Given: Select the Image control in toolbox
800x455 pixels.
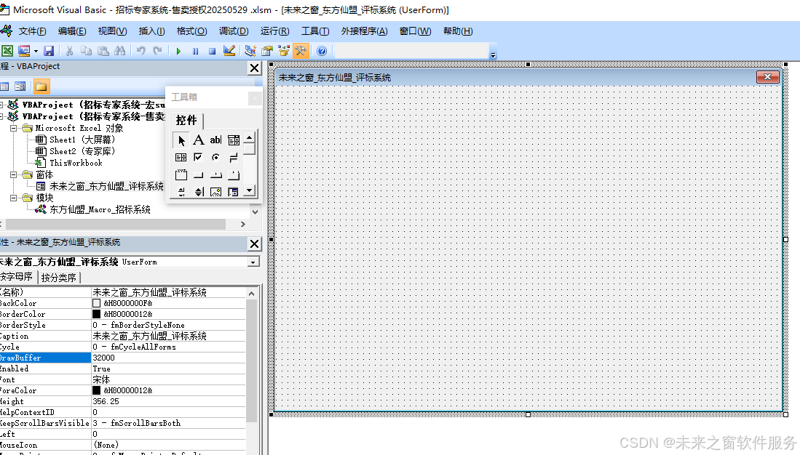Looking at the screenshot, I should [215, 192].
